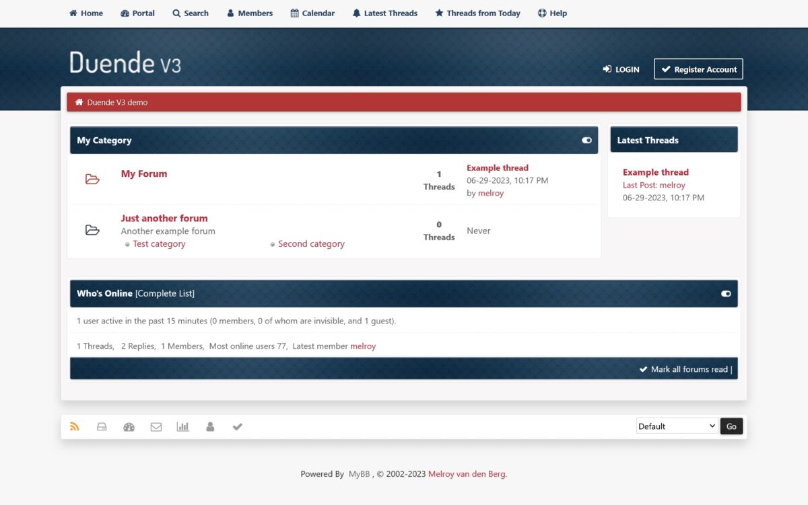Click the Register Account button
This screenshot has height=505, width=808.
pos(698,69)
